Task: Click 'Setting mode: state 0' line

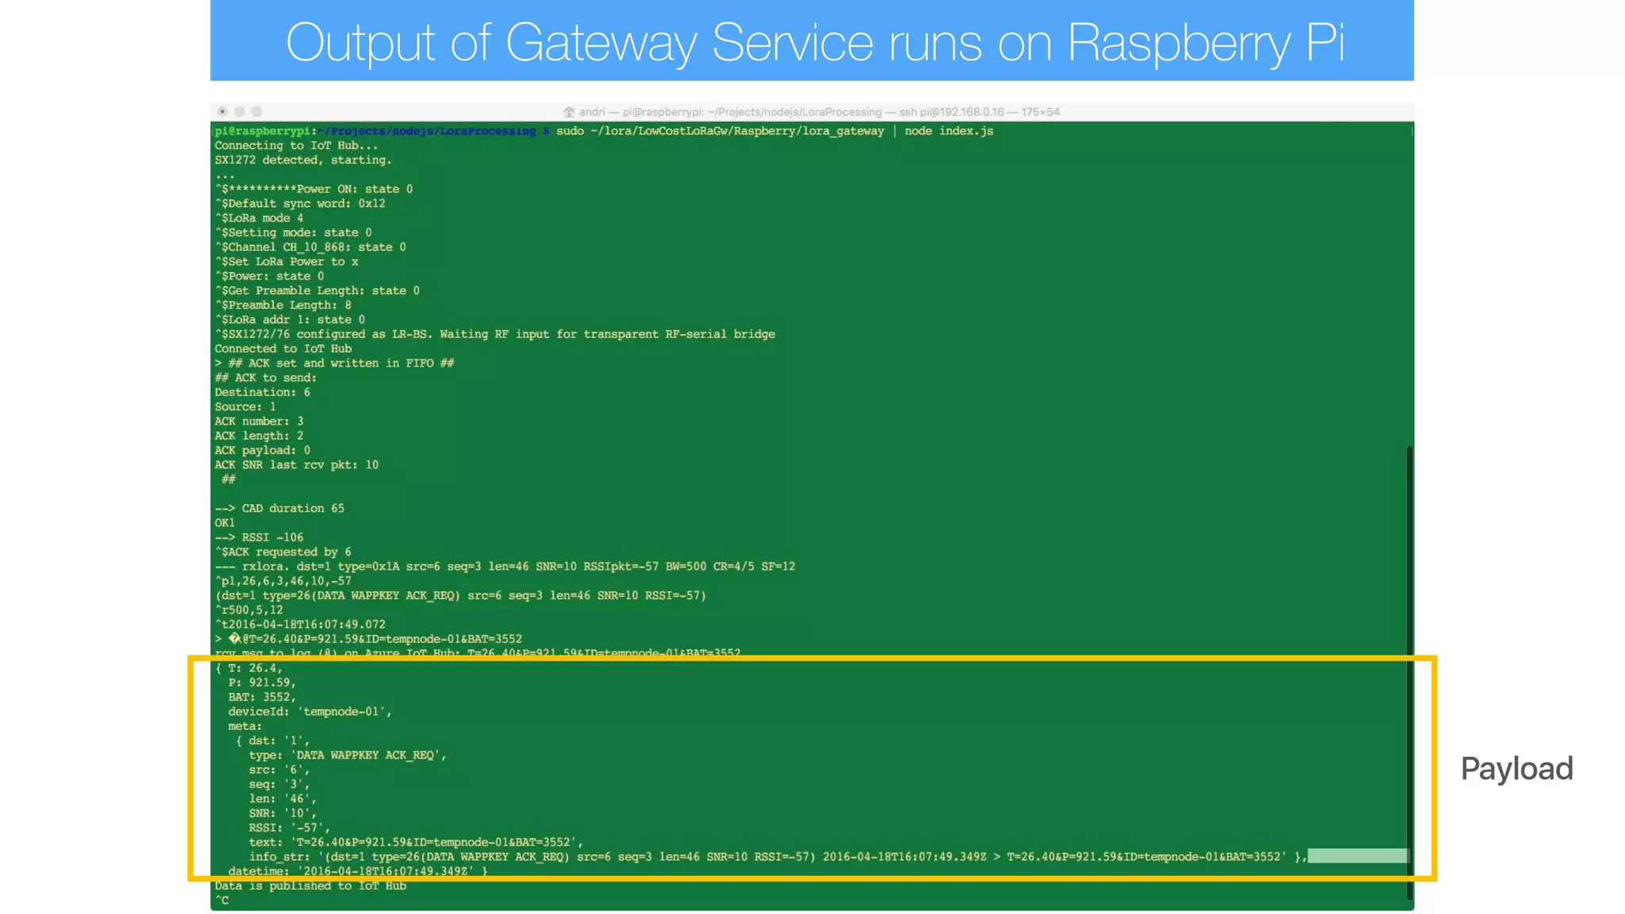Action: (294, 232)
